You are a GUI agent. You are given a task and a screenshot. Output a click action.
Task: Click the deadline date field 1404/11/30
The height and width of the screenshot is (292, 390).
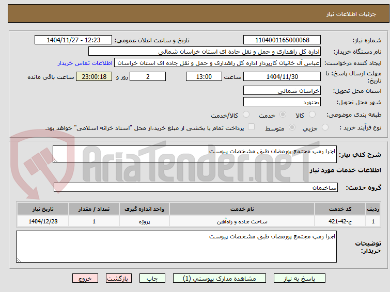coord(282,76)
